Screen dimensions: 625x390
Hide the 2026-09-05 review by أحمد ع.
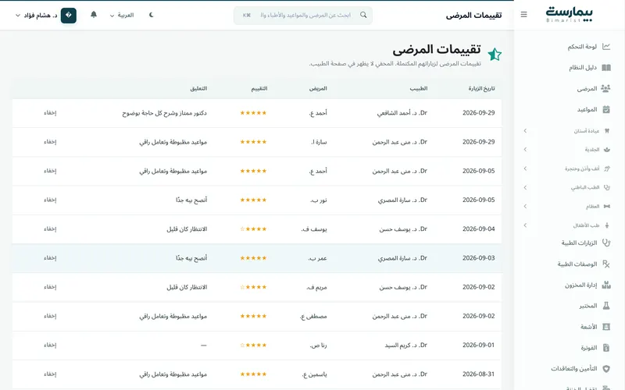tap(50, 171)
